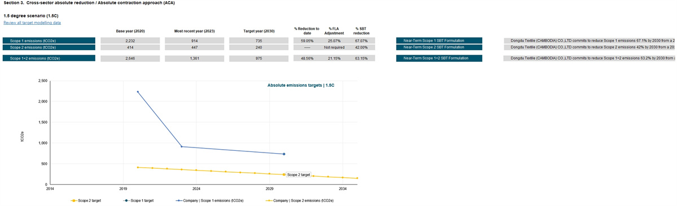The width and height of the screenshot is (677, 206).
Task: Select the Scope 1 commitment text cell at 67.1%
Action: 590,41
